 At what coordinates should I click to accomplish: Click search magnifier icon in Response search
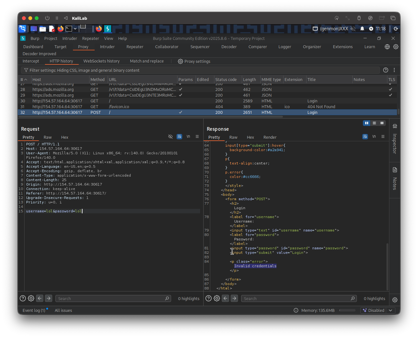(353, 298)
